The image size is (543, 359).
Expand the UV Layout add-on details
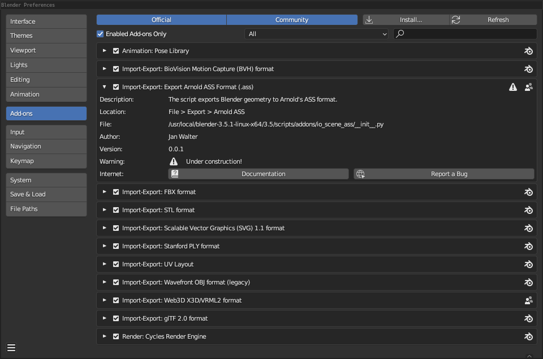[104, 264]
